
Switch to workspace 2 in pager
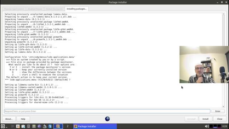tap(68, 126)
